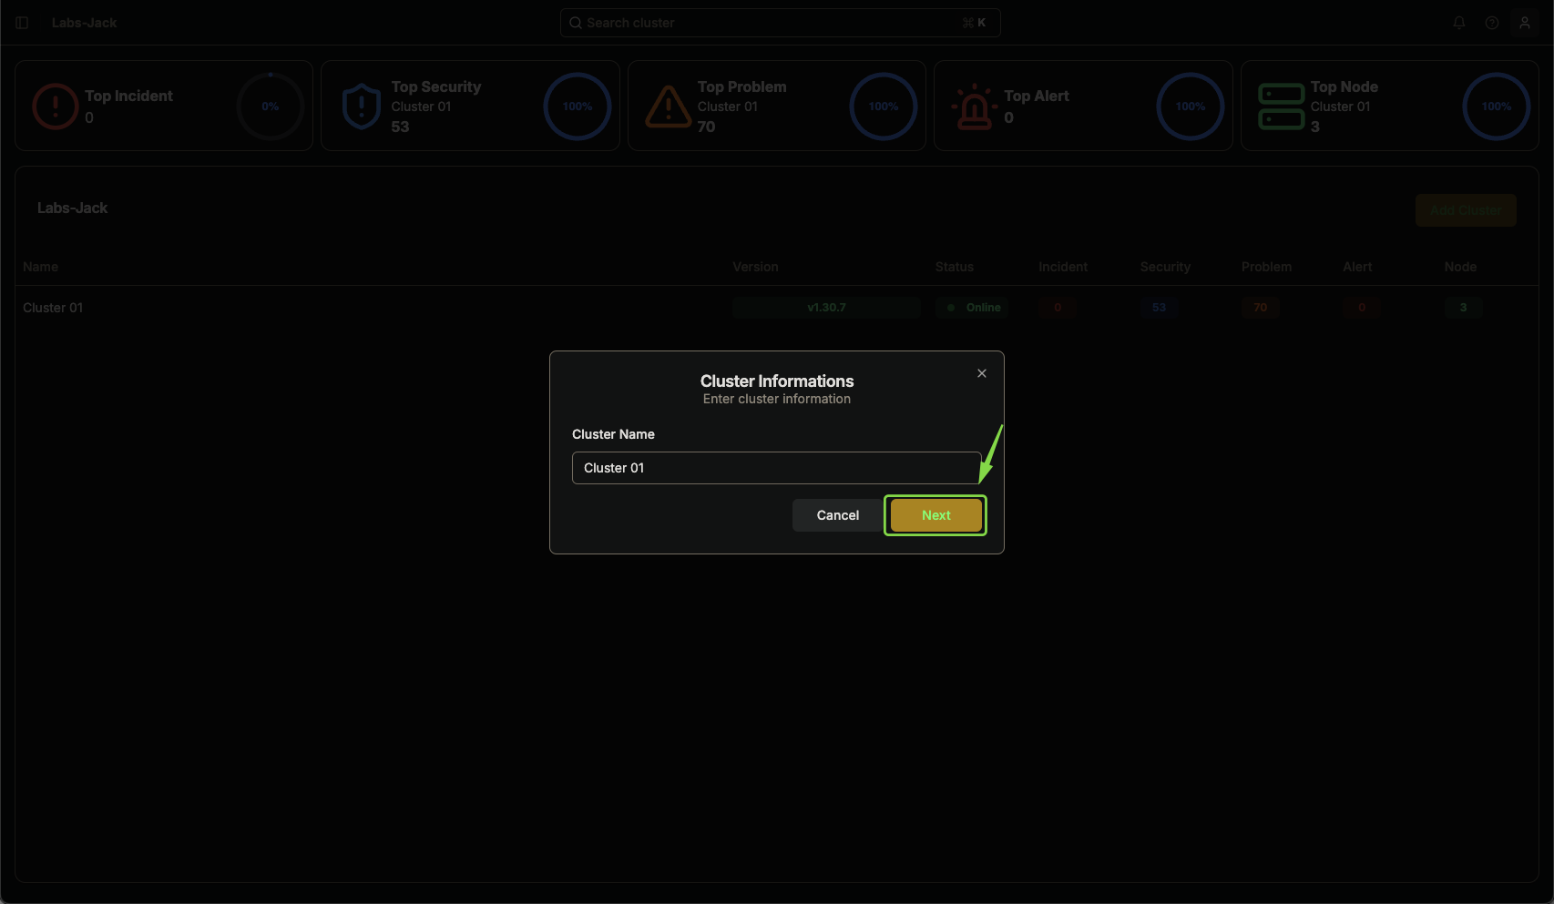The width and height of the screenshot is (1554, 904).
Task: Click the Node column header
Action: [x=1460, y=267]
